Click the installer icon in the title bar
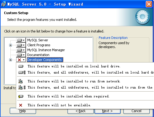 (x=4, y=4)
